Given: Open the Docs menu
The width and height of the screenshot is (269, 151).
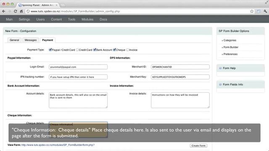Looking at the screenshot, I should pos(103,19).
